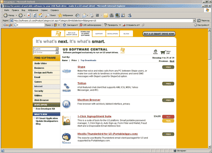The width and height of the screenshot is (212, 153).
Task: Open the Search magnifier toolbar icon
Action: point(47,15)
